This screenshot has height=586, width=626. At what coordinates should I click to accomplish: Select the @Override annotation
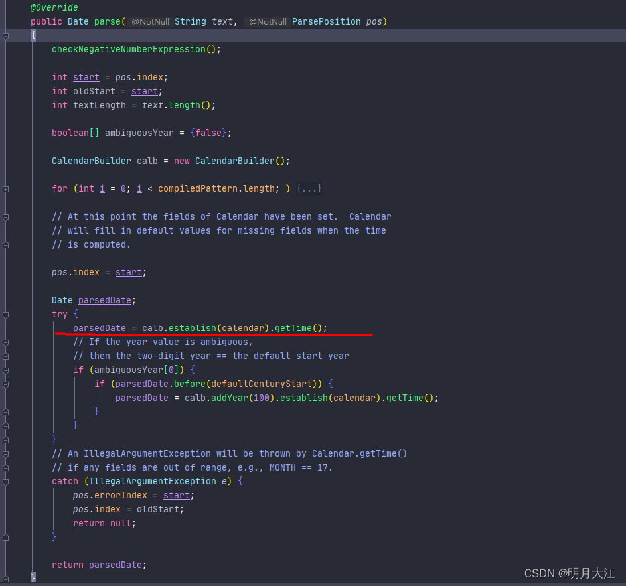click(54, 7)
